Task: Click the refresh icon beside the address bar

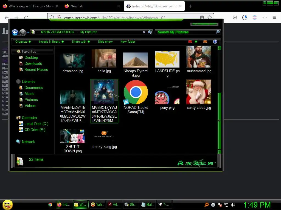Action: [150, 32]
